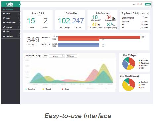Click the Access Point sidebar icon
The width and height of the screenshot is (155, 121).
click(4, 22)
